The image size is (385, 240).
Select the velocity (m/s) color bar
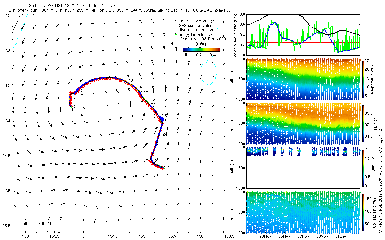coord(201,50)
